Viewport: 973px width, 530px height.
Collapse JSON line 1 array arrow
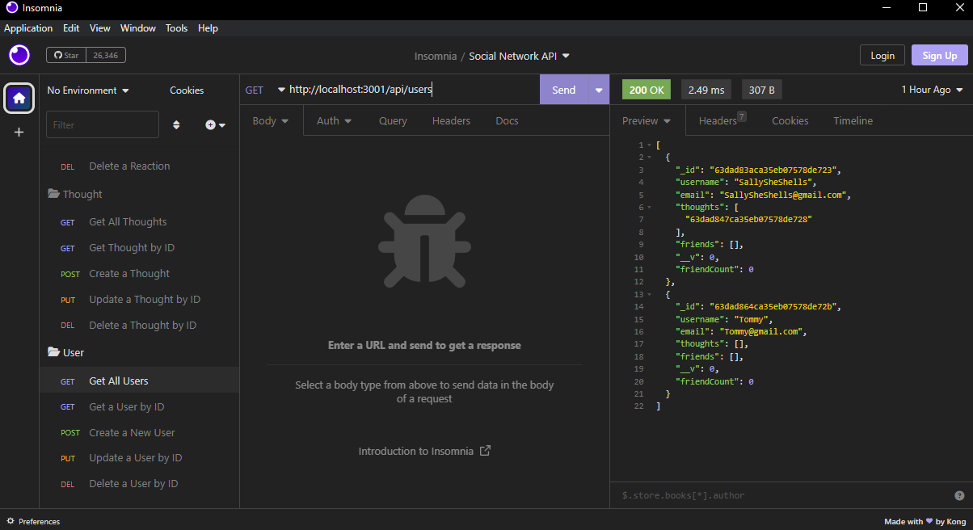(649, 145)
